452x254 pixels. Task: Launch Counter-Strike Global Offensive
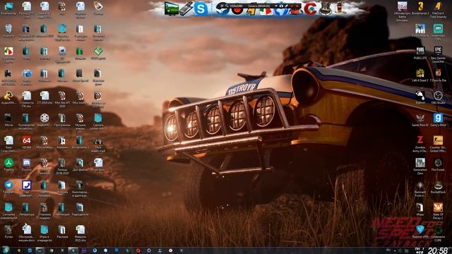tap(438, 144)
